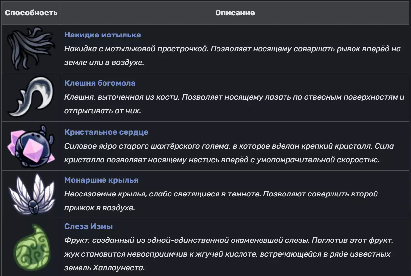Click the text "земель Халлоунеста."
411x276 pixels.
point(104,268)
